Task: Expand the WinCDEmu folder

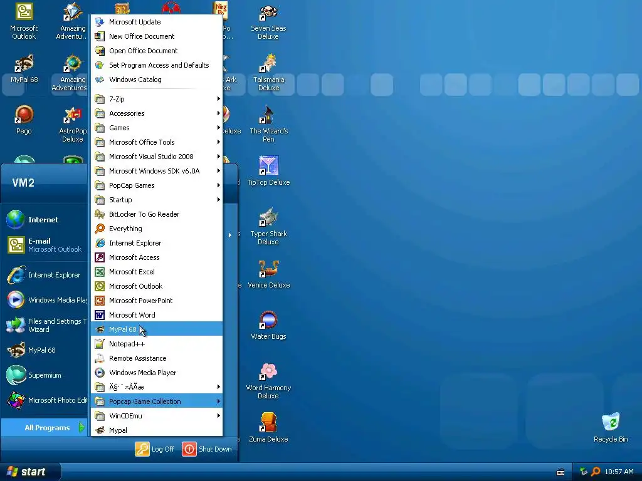Action: coord(157,416)
